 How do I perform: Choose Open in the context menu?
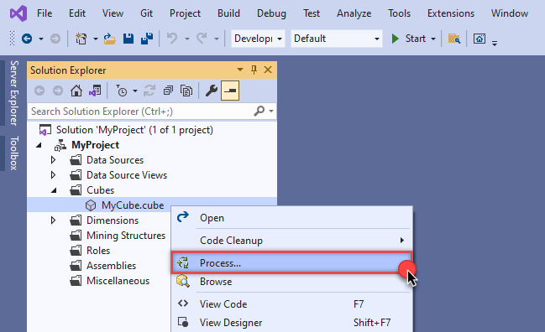(292, 218)
